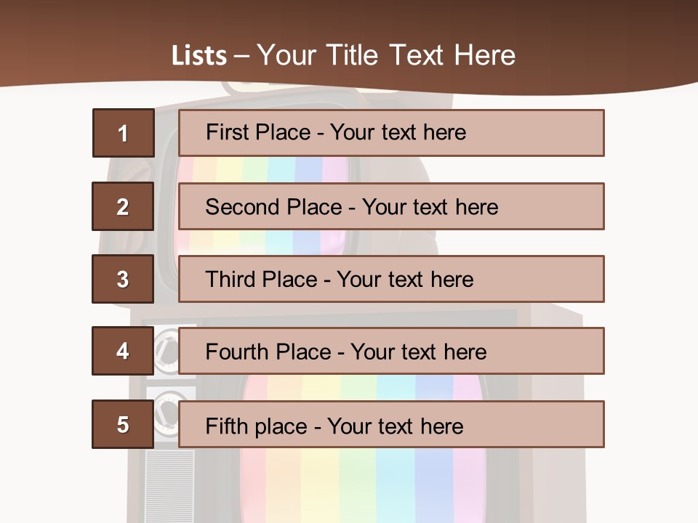Select the number 2 box
This screenshot has width=698, height=523.
click(123, 206)
